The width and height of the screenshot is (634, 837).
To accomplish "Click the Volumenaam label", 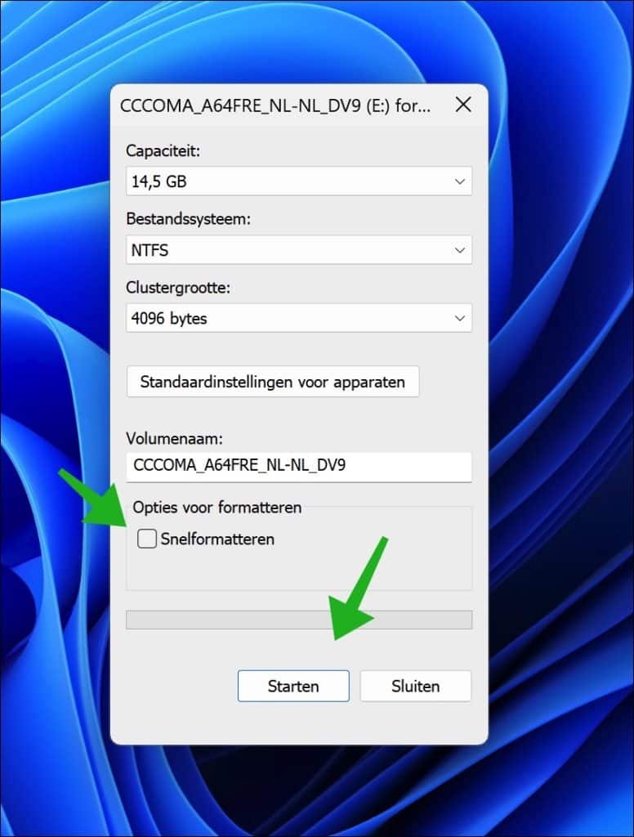I will coord(175,438).
